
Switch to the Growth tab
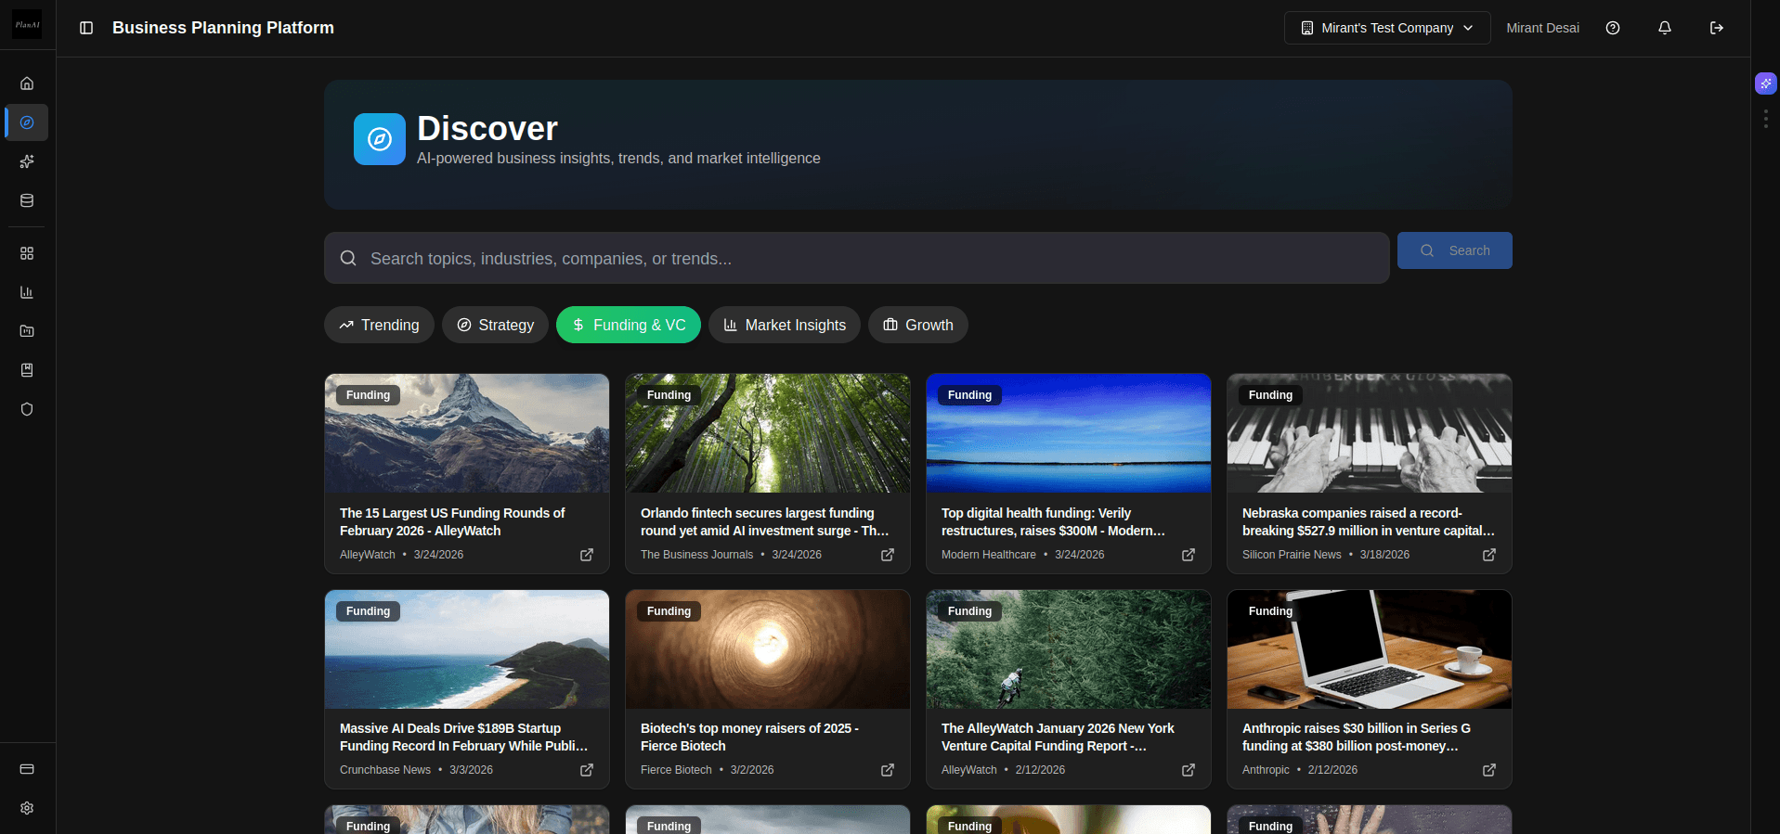coord(918,325)
